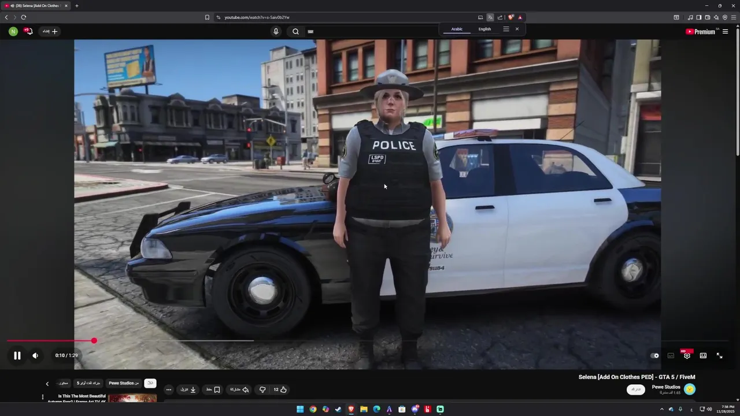Open Steam from the taskbar
The image size is (740, 416).
pyautogui.click(x=338, y=409)
